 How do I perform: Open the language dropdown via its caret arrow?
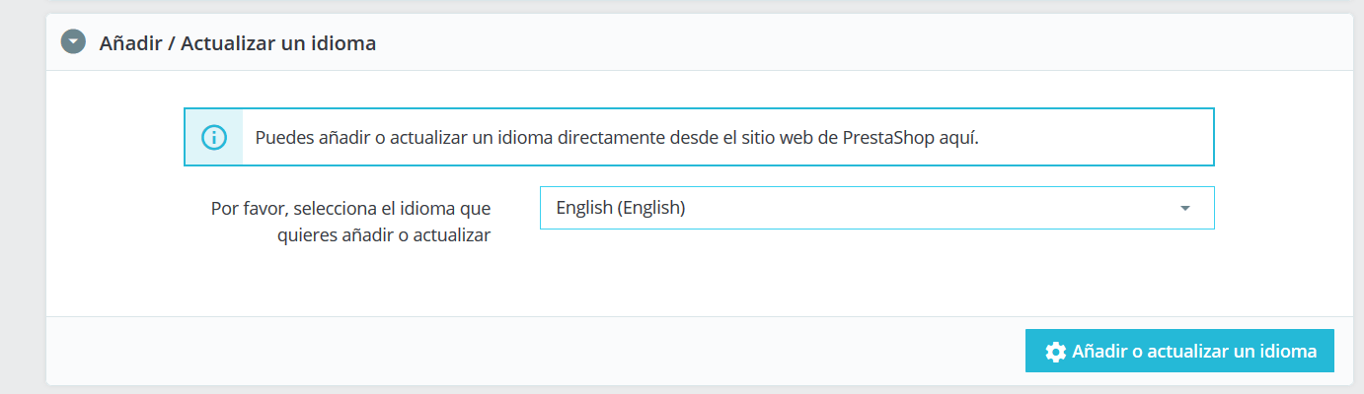pos(1185,208)
